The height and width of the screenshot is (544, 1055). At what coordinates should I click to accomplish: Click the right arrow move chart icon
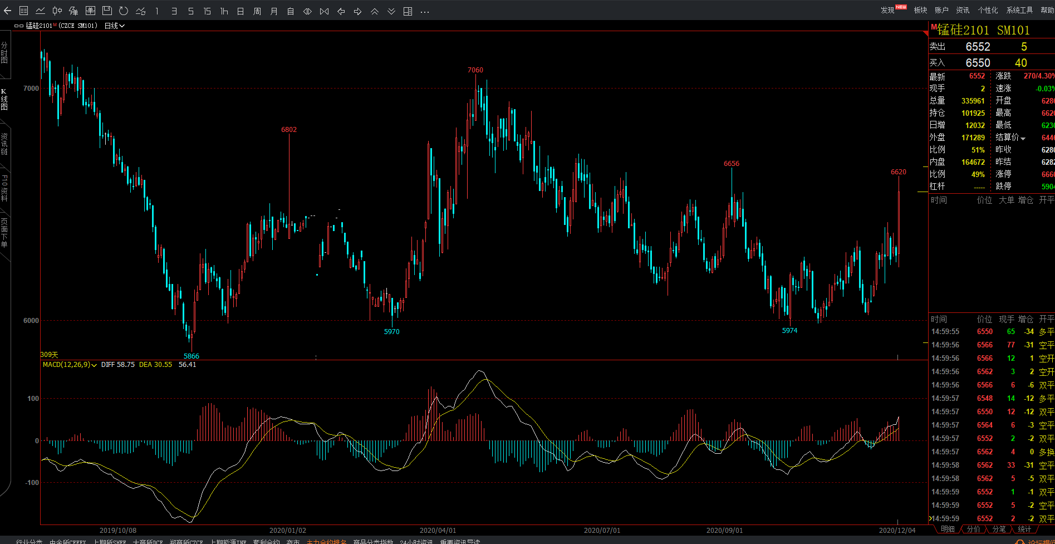pyautogui.click(x=358, y=11)
